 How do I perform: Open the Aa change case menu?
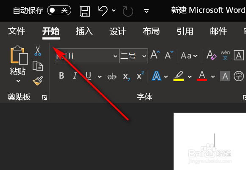click(189, 56)
